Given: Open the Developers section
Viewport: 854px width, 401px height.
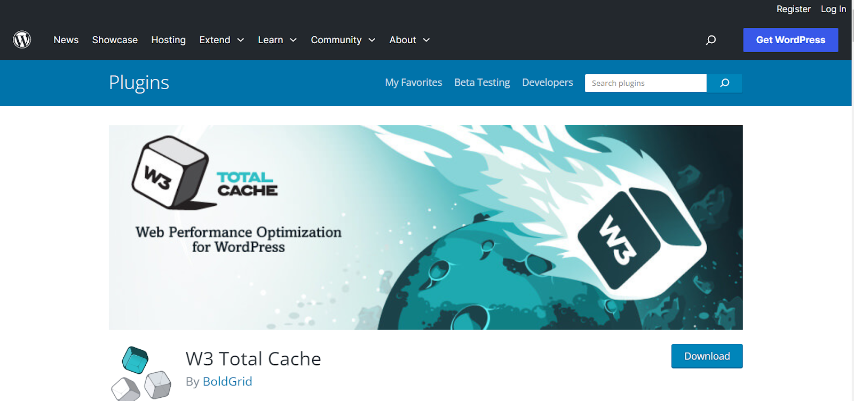Looking at the screenshot, I should click(x=548, y=83).
